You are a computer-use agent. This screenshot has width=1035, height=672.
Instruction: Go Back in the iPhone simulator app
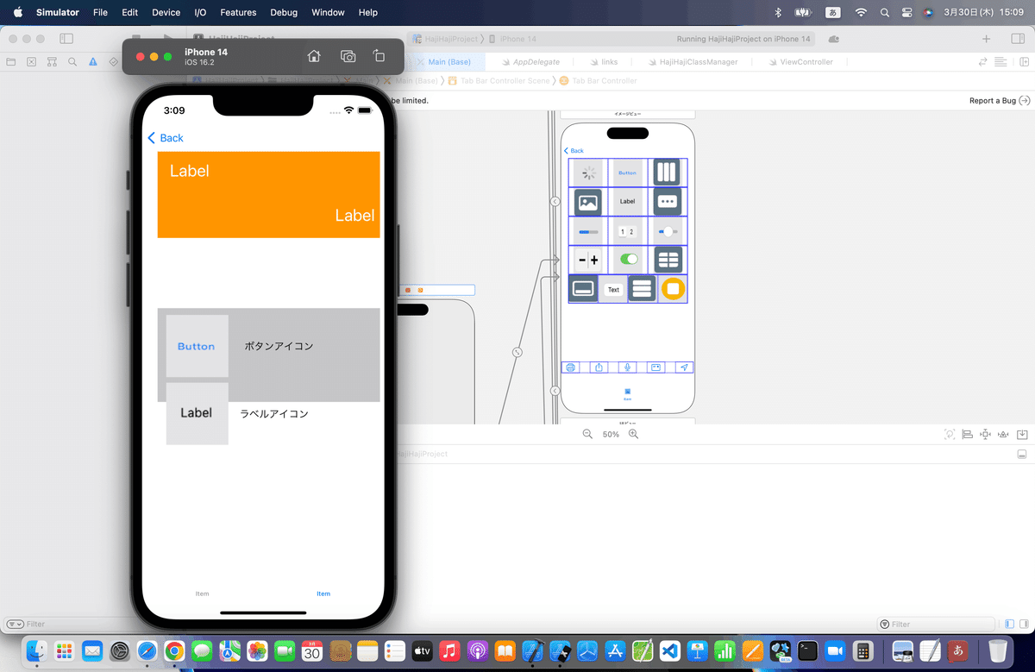point(166,138)
